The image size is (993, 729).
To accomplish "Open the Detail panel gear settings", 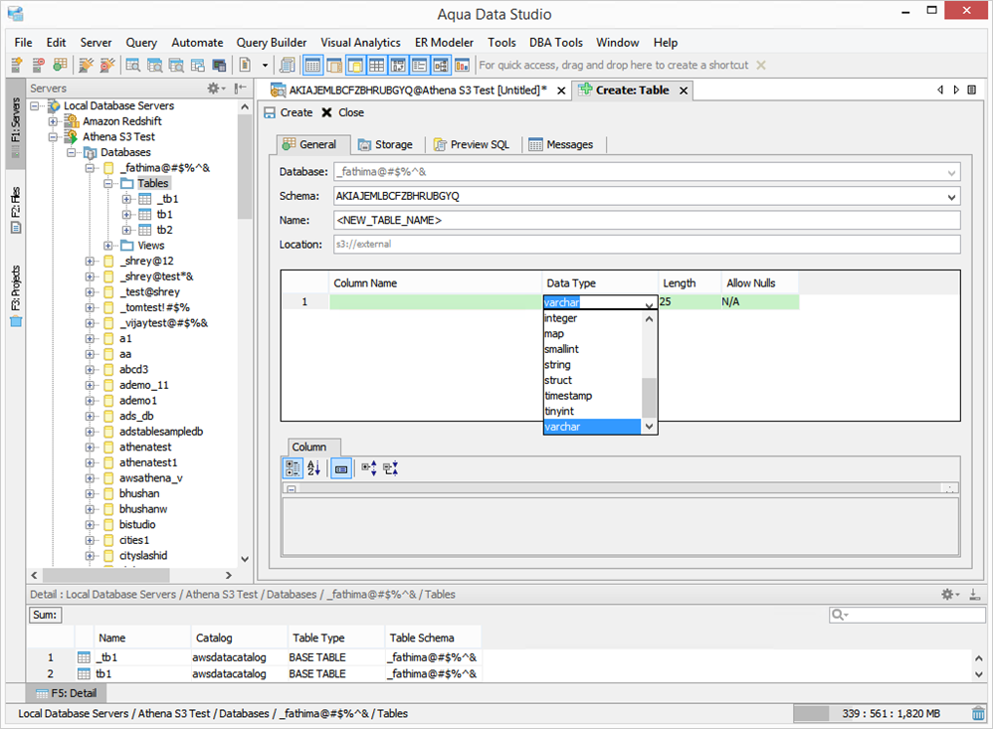I will coord(949,594).
